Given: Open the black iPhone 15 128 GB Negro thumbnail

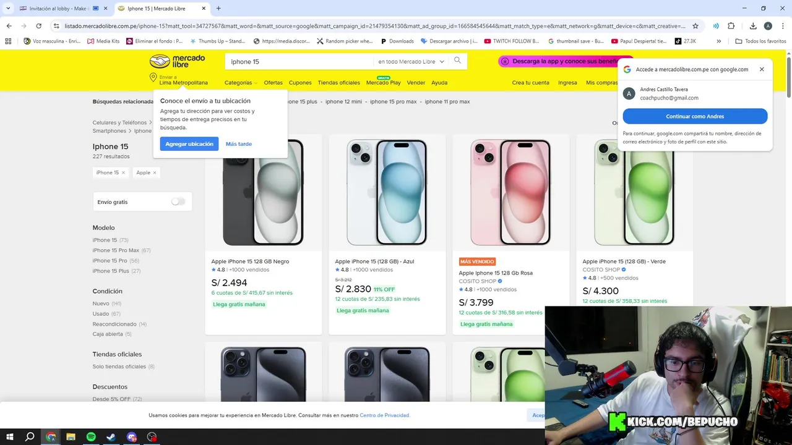Looking at the screenshot, I should (264, 192).
